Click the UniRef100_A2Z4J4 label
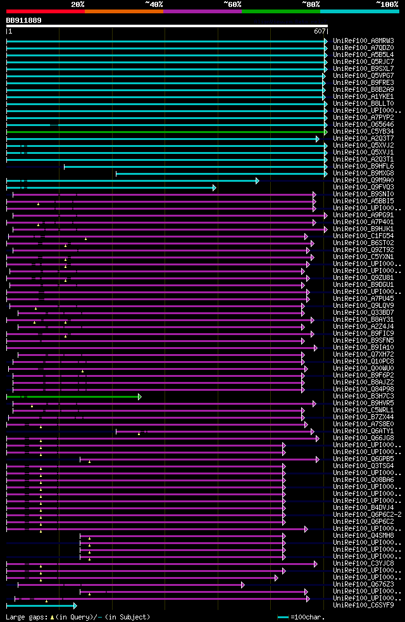Screen dimensions: 405x622 [x=363, y=327]
